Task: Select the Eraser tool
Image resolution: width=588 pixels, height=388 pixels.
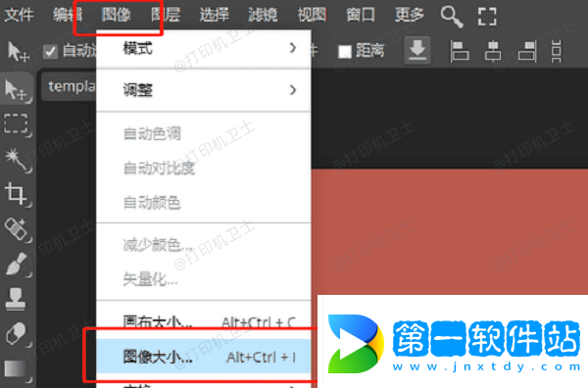Action: pos(17,334)
